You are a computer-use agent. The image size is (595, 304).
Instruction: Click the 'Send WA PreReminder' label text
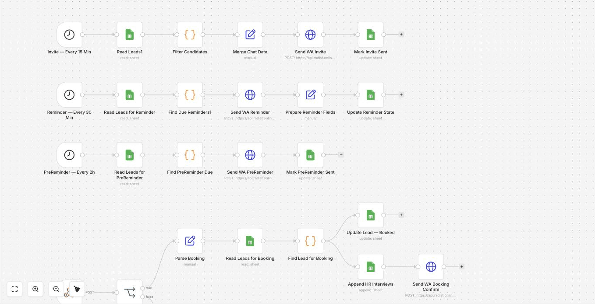pos(250,172)
